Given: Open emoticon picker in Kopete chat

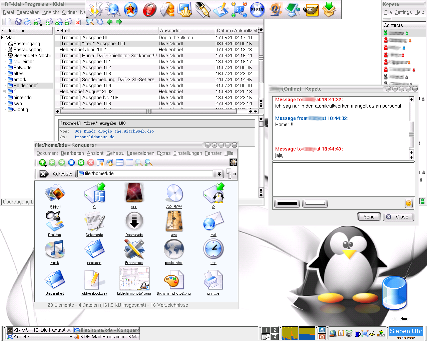Looking at the screenshot, I should coord(409,203).
